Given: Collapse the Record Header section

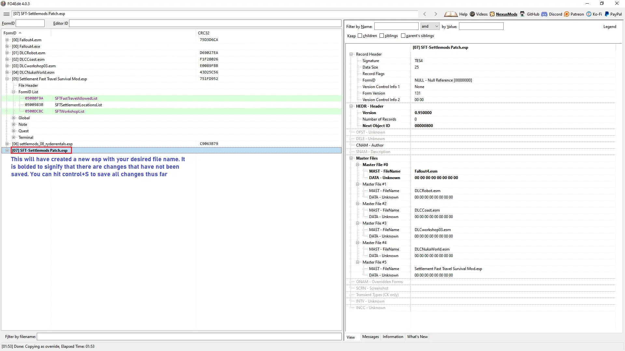Looking at the screenshot, I should tap(351, 54).
